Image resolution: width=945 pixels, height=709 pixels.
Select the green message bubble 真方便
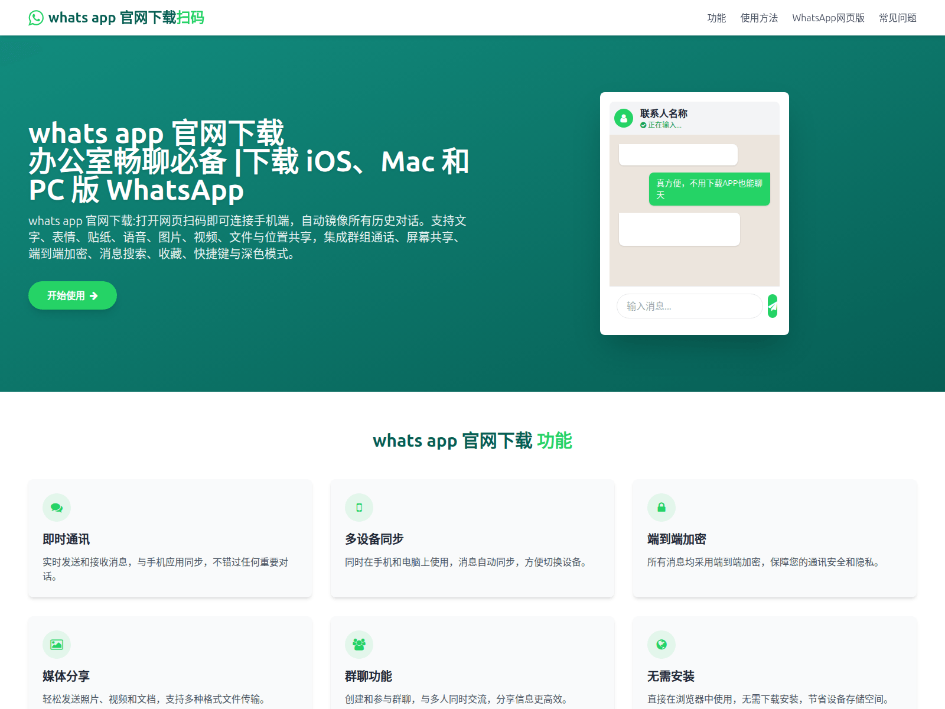[x=709, y=189]
